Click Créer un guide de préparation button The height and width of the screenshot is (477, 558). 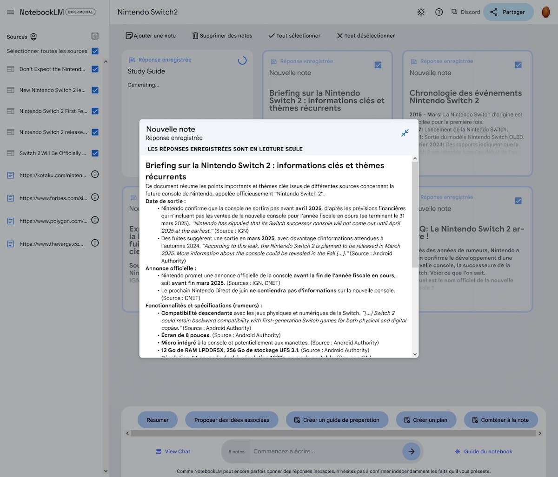337,420
